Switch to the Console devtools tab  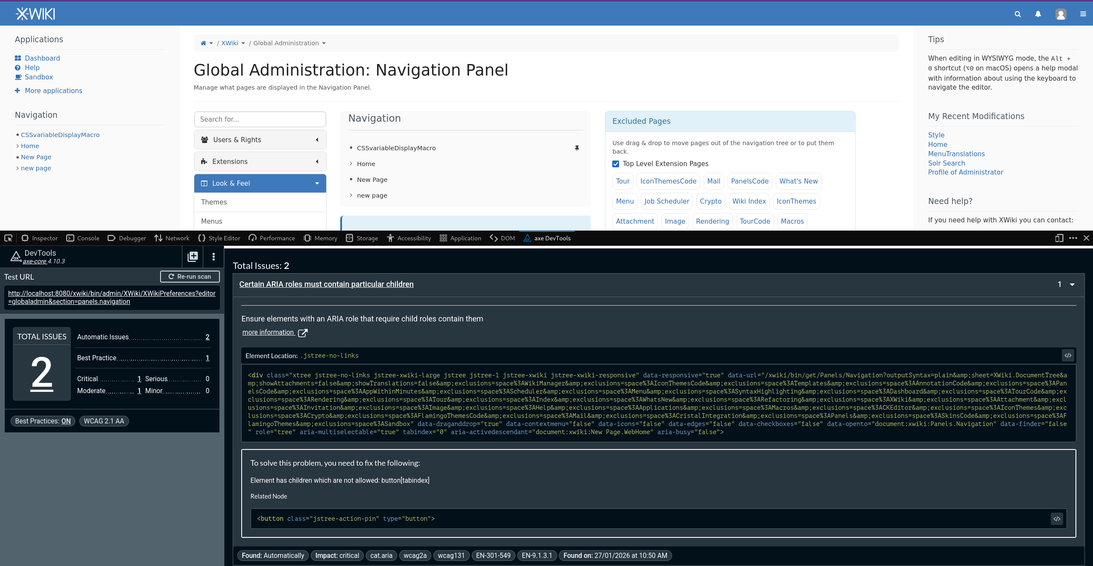pyautogui.click(x=83, y=238)
